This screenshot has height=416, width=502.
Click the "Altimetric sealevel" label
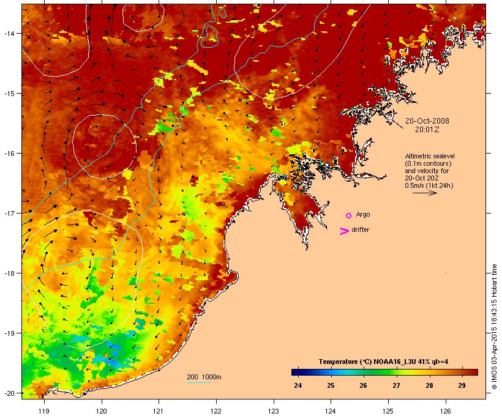(430, 156)
